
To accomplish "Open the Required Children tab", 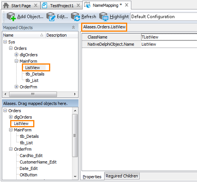I will click(x=122, y=176).
